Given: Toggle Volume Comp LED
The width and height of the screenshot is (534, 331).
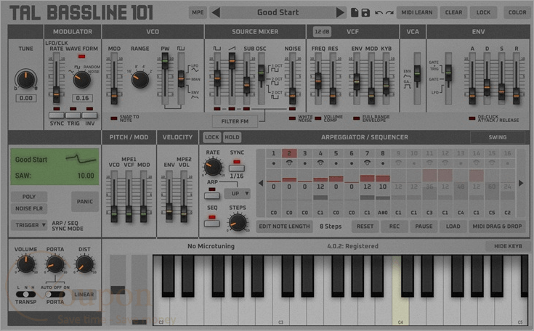Looking at the screenshot, I should click(318, 118).
